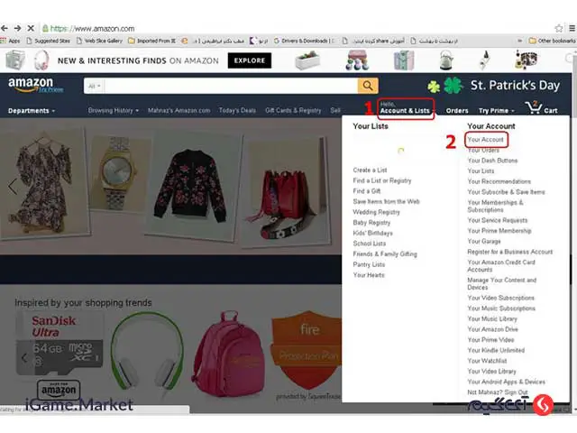Screen dimensions: 577x433
Task: Click the orange search magnifier button
Action: 368,86
